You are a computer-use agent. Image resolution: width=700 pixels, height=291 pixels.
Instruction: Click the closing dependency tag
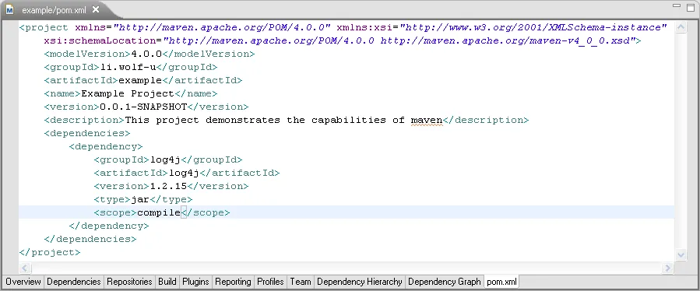[x=109, y=226]
